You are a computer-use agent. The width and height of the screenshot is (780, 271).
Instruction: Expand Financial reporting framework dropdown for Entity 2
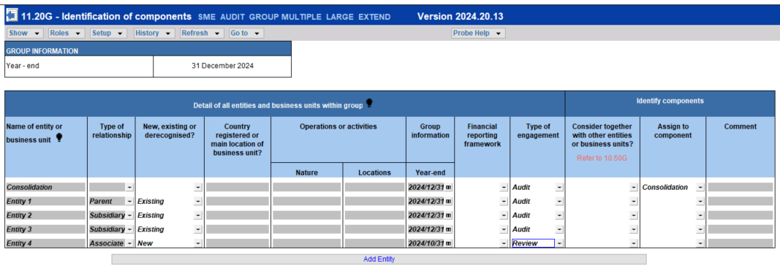click(504, 215)
